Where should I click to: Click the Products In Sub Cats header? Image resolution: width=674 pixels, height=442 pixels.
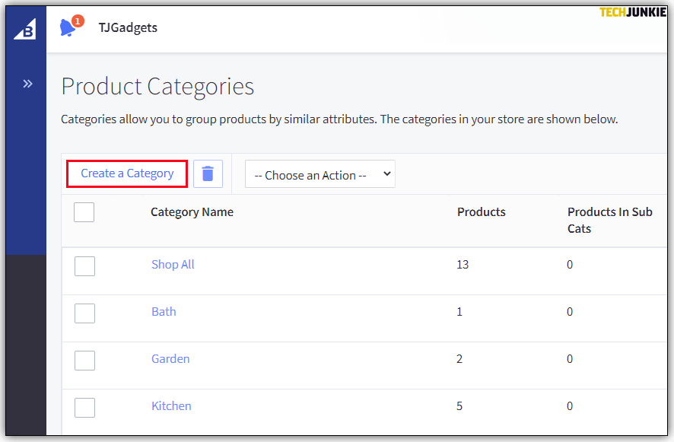pos(609,220)
